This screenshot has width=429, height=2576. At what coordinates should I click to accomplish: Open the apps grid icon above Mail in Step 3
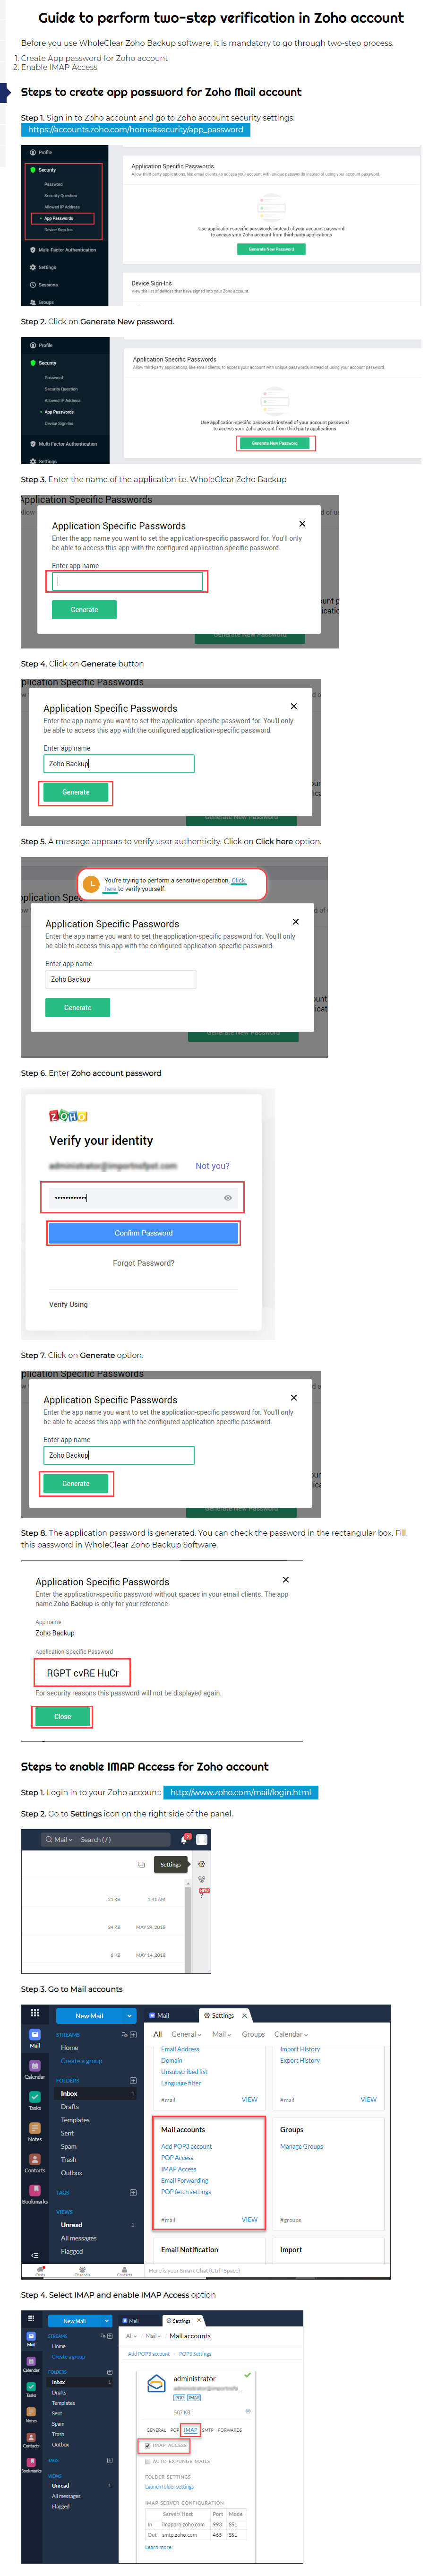[34, 2013]
